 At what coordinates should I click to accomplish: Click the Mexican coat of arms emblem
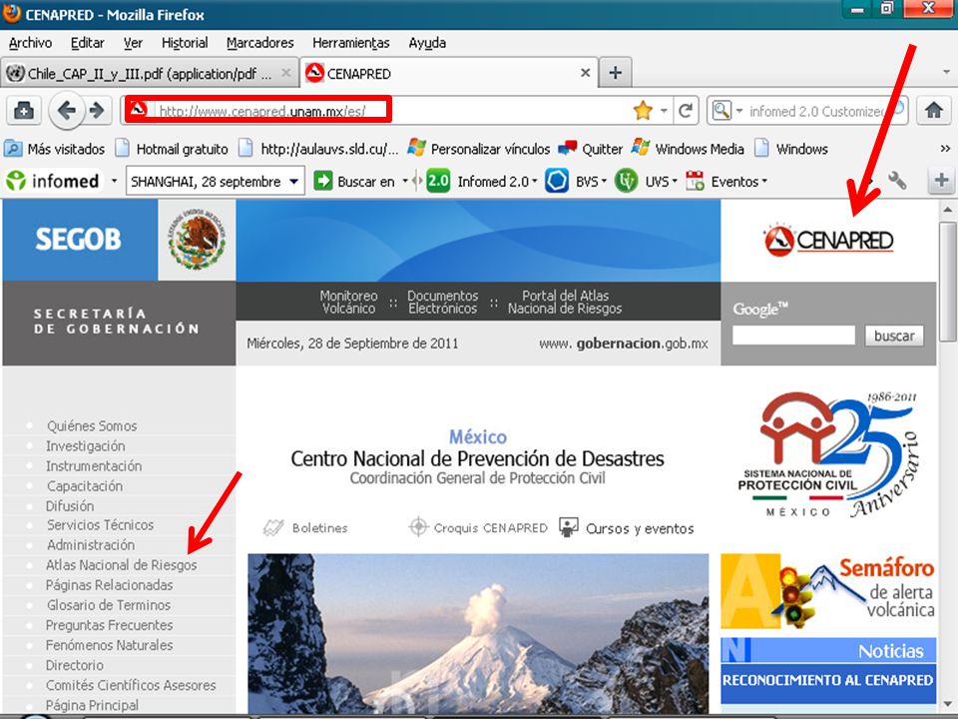197,240
